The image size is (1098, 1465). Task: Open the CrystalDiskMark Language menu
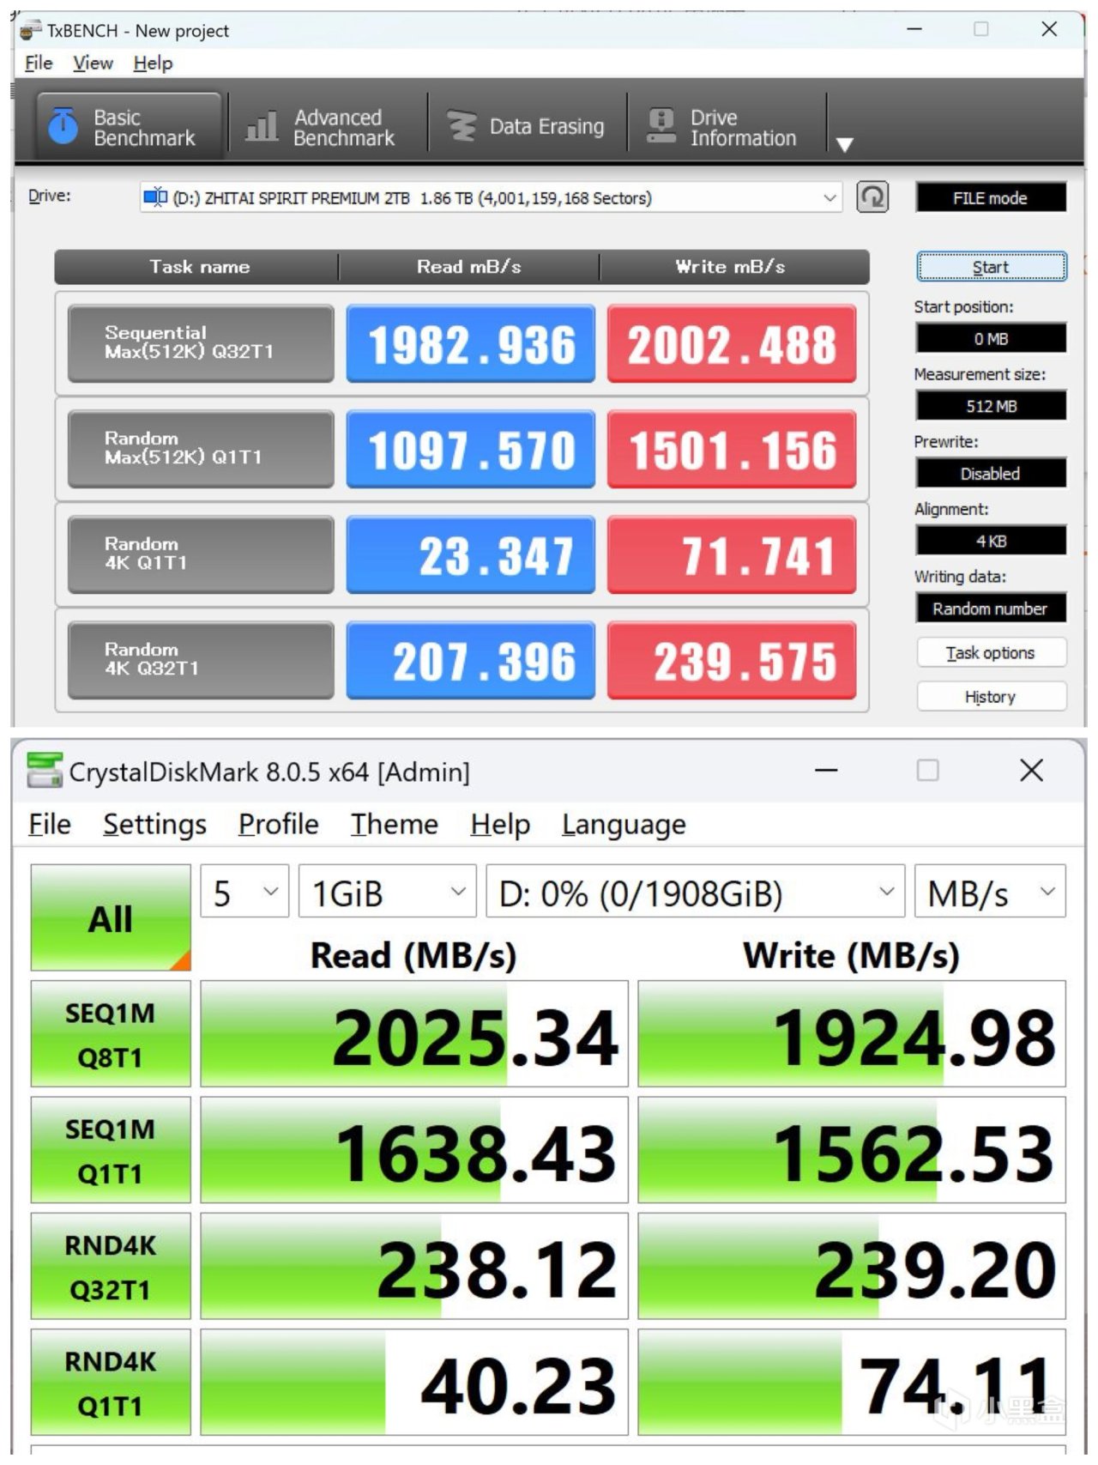tap(624, 824)
